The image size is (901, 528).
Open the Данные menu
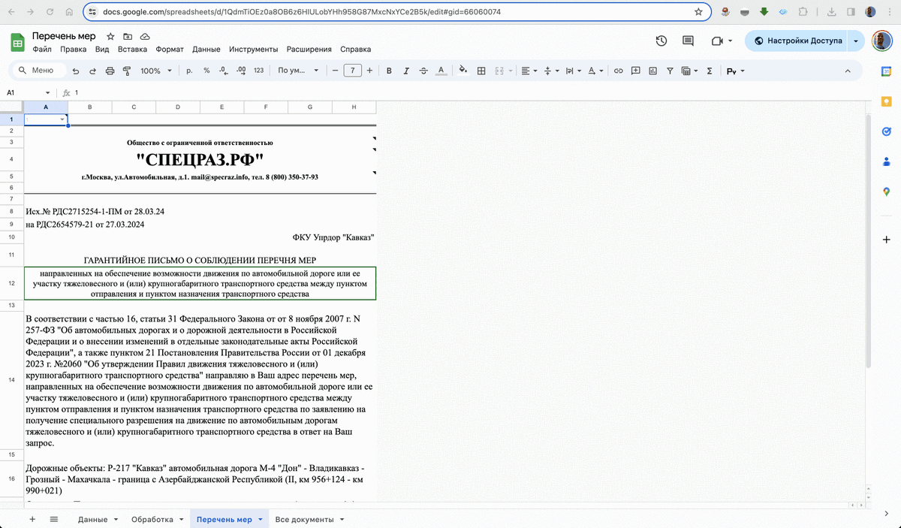pos(206,50)
